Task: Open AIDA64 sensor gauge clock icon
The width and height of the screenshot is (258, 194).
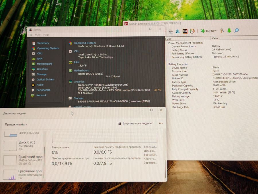Action: click(192, 31)
